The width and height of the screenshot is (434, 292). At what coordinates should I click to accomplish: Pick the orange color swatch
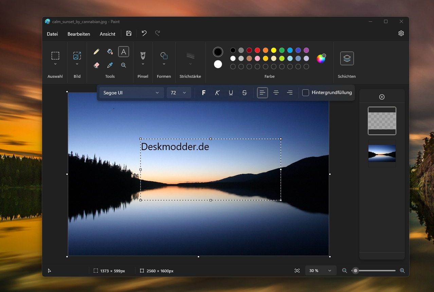tap(266, 50)
